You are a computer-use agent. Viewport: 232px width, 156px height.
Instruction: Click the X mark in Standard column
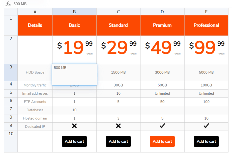(x=118, y=126)
